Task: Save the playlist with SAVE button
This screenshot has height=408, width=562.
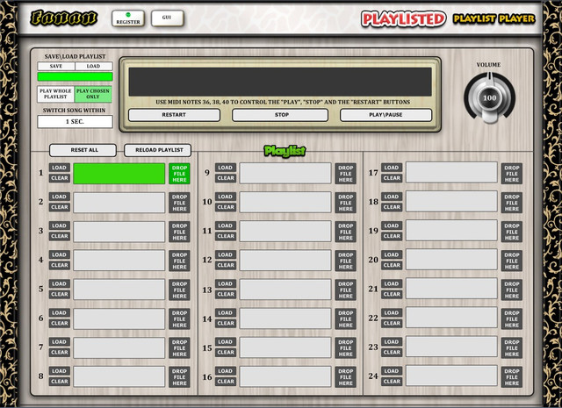Action: coord(56,66)
